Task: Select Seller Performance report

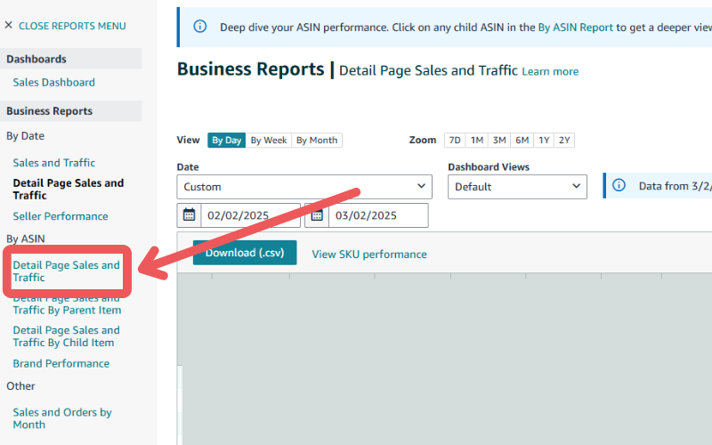Action: pyautogui.click(x=61, y=216)
